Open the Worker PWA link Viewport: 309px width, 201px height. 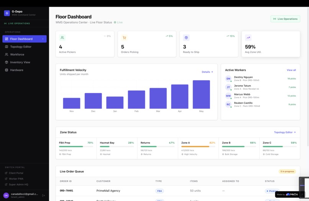[16, 179]
